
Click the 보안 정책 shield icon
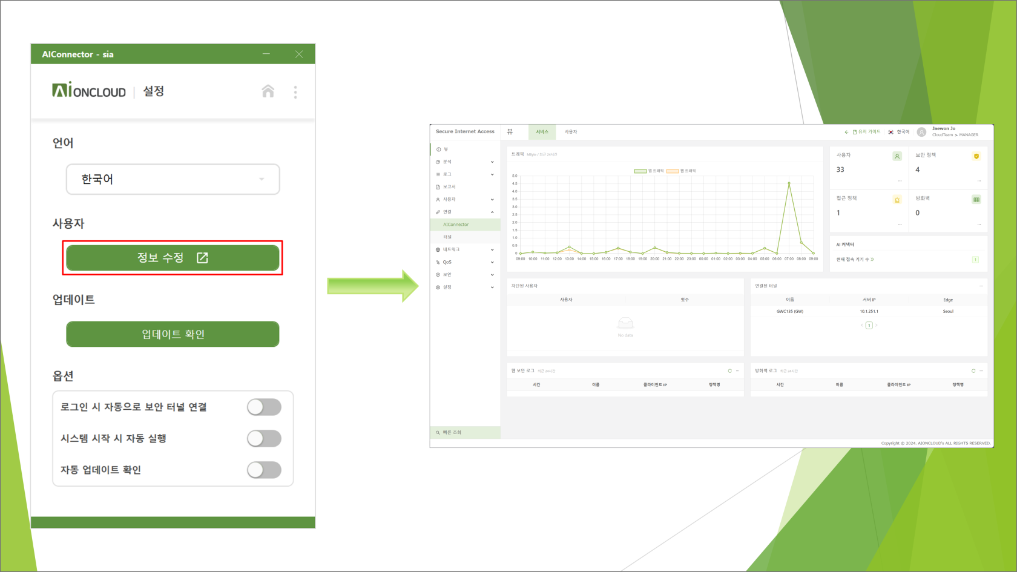point(976,156)
